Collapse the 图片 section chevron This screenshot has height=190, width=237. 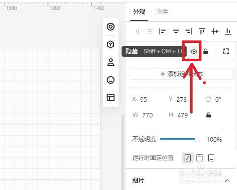(x=227, y=181)
